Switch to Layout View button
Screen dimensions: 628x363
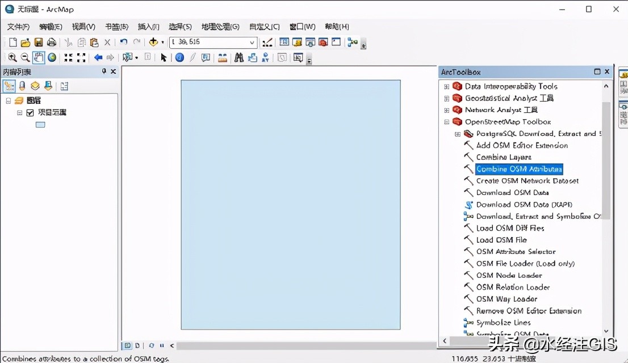(137, 345)
